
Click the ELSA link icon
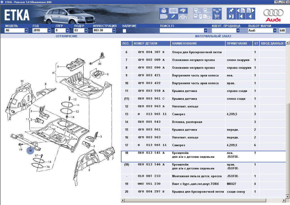(x=198, y=10)
